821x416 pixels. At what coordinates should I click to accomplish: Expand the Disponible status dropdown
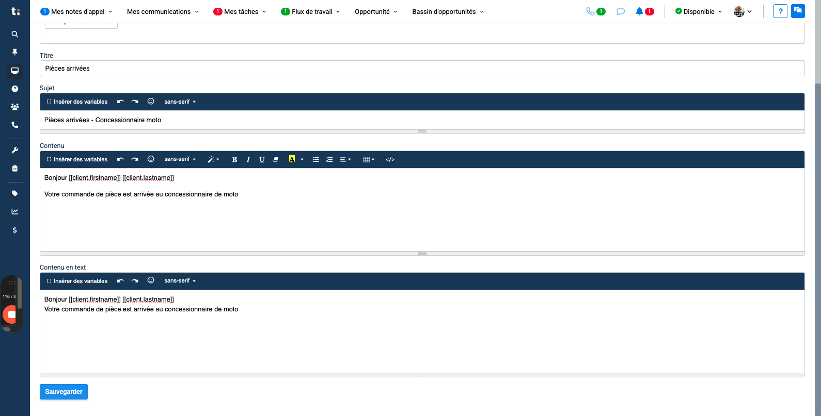click(x=699, y=11)
